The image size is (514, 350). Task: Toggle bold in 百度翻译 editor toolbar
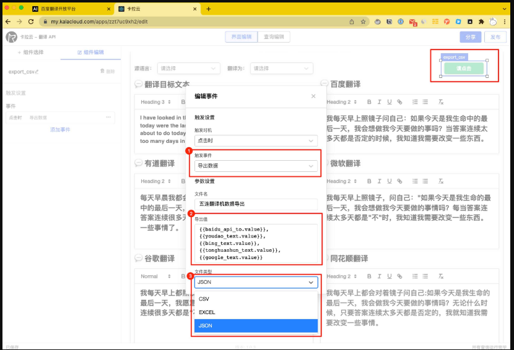click(x=369, y=102)
